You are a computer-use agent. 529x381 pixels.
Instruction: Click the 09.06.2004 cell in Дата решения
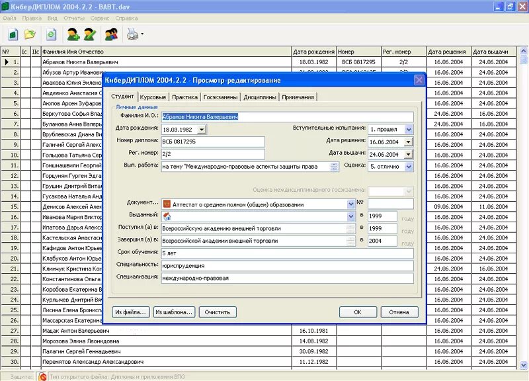(x=448, y=206)
